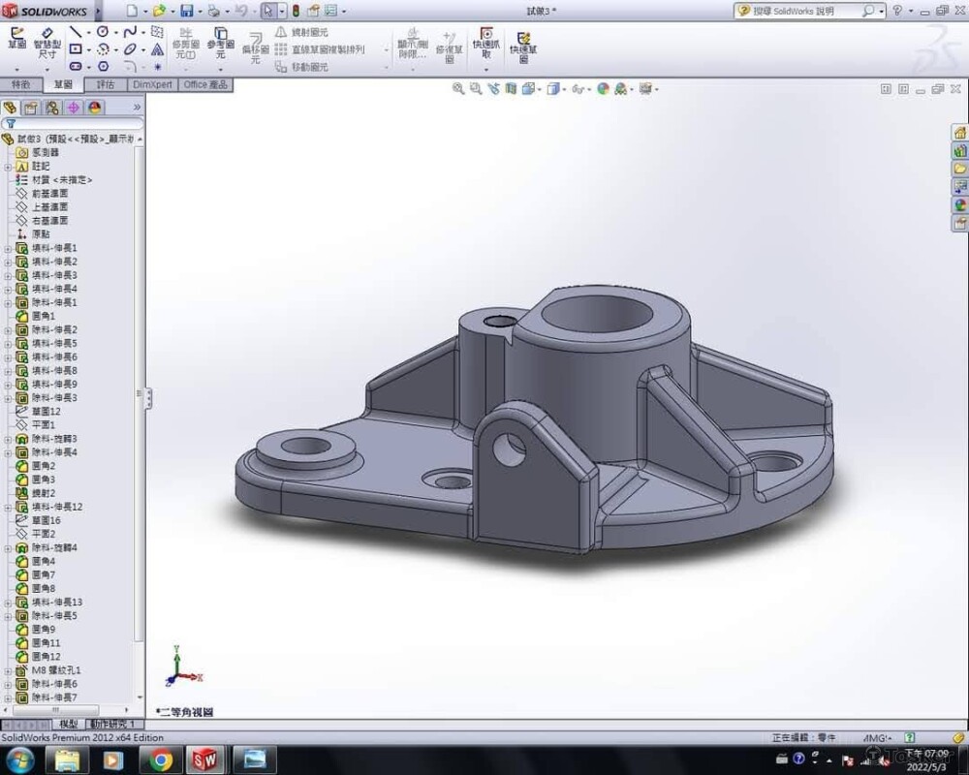The width and height of the screenshot is (969, 775).
Task: Open SolidWorks Resources in task pane
Action: click(x=960, y=133)
